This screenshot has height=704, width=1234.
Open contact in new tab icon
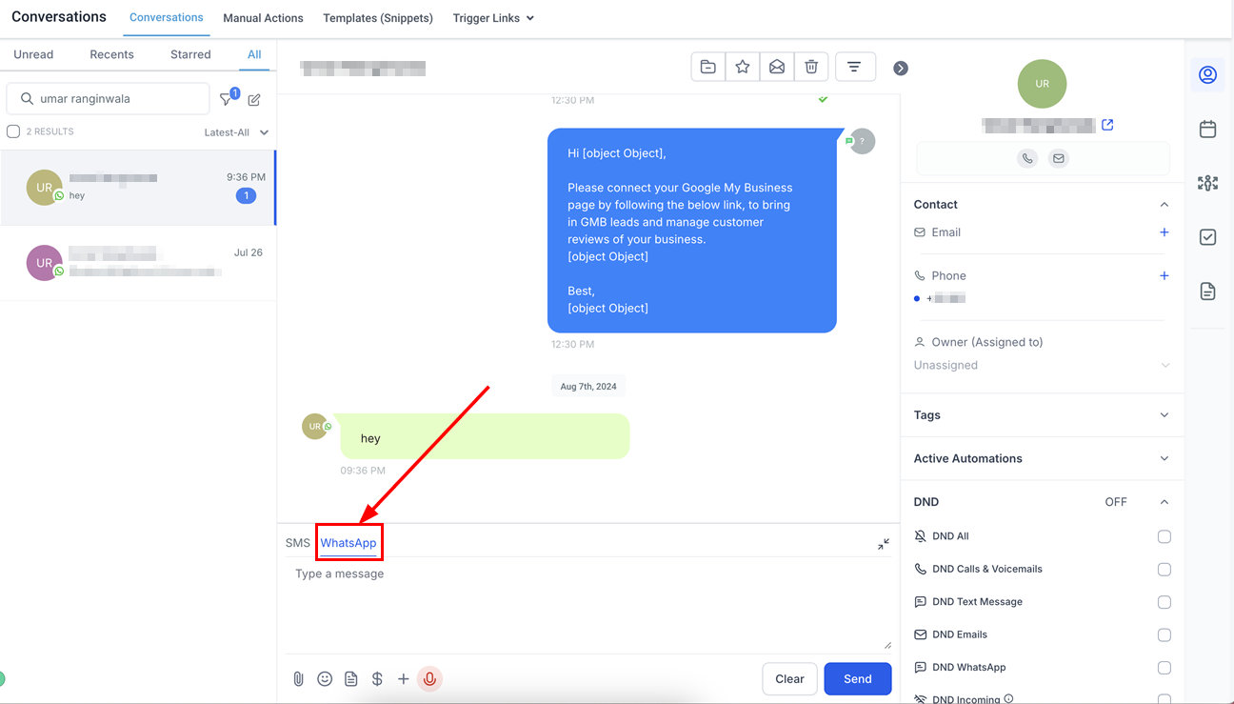[1107, 125]
